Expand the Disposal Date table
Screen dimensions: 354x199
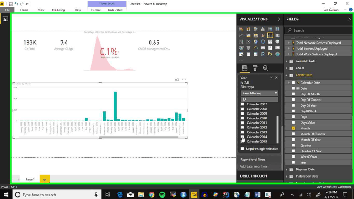[287, 169]
